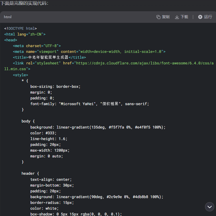Viewport: 216px width, 216px height.
Task: Click the meta viewport line
Action: coord(89,52)
